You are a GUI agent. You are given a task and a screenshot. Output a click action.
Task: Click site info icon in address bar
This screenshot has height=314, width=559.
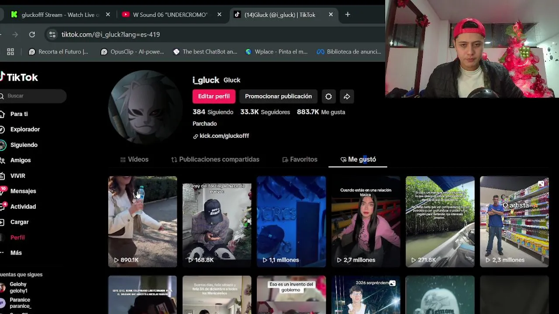click(52, 34)
